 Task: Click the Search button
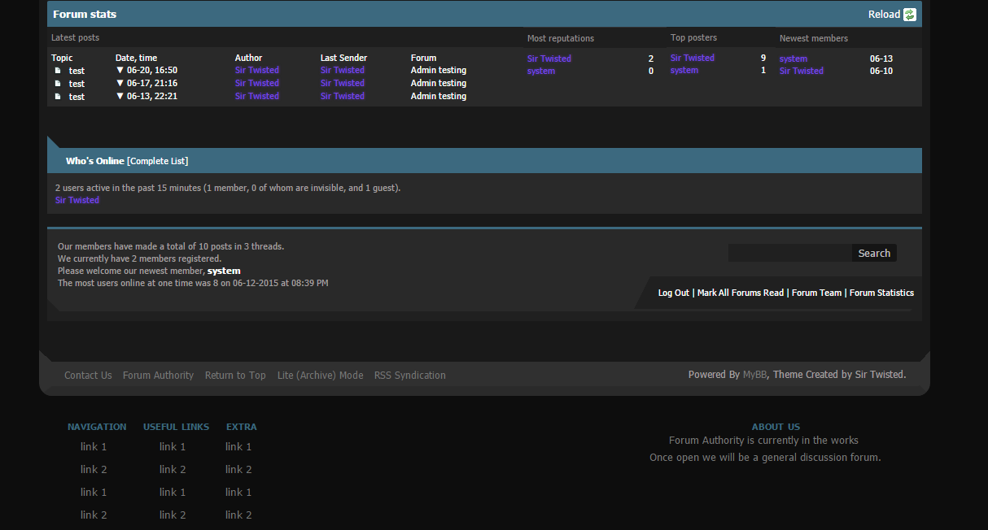tap(874, 253)
